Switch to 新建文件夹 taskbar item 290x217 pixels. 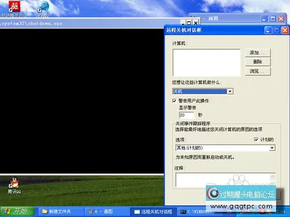coord(61,212)
